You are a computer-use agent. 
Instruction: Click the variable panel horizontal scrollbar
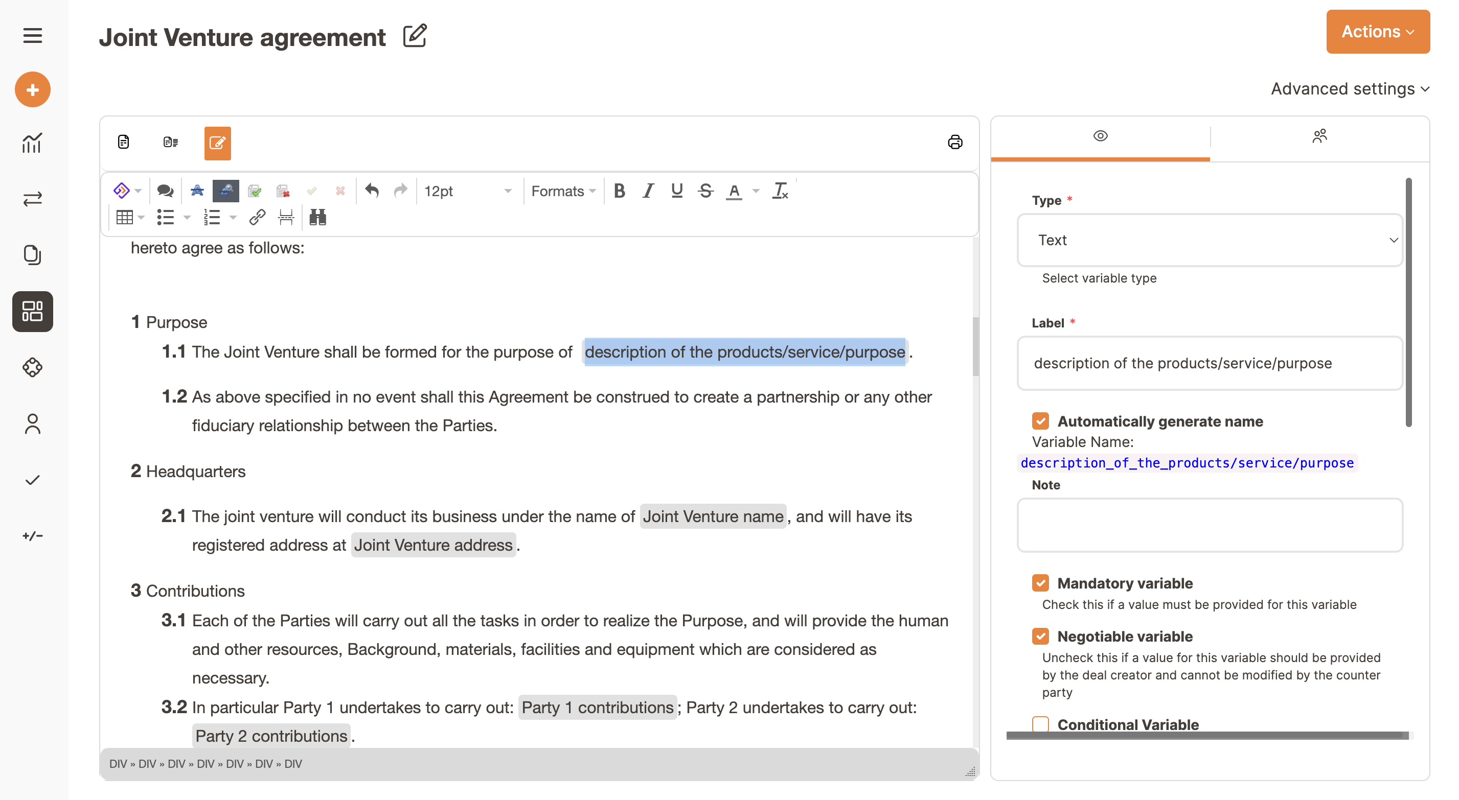tap(1207, 735)
